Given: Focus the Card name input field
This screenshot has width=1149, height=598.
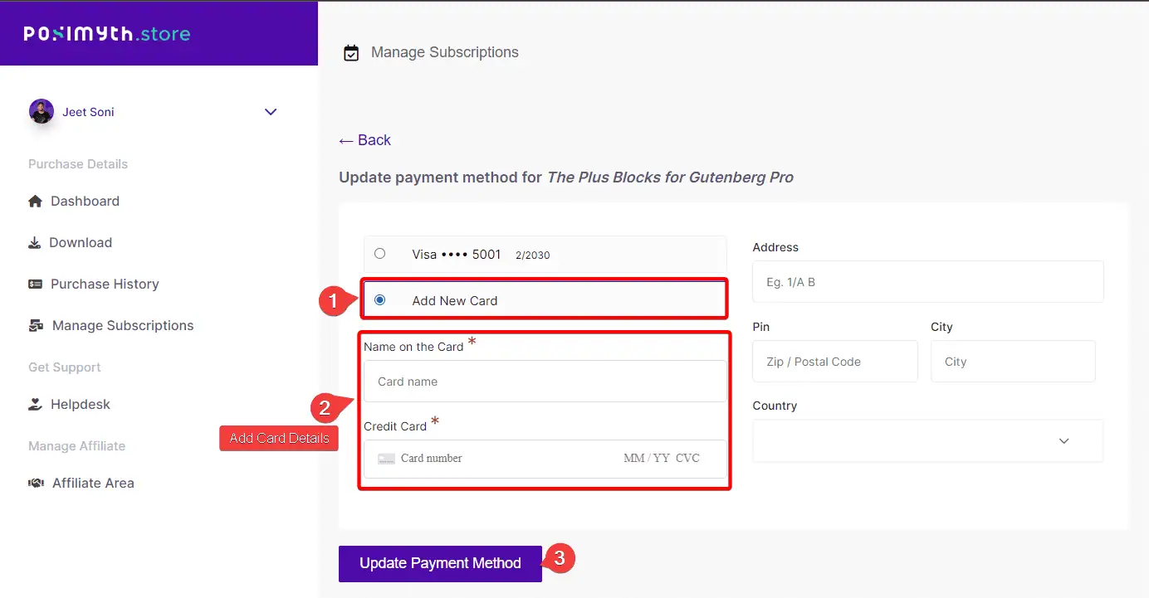Looking at the screenshot, I should coord(545,382).
